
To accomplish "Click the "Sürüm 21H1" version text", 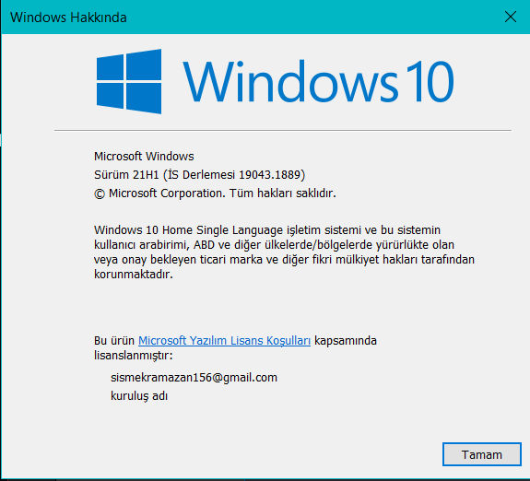I will [x=126, y=175].
